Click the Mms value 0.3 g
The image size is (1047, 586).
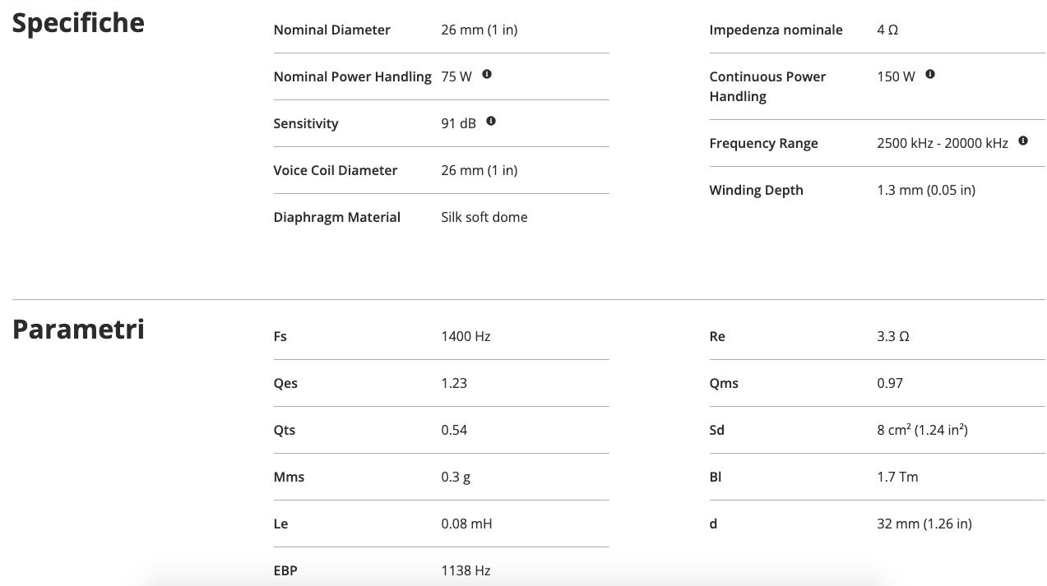pyautogui.click(x=456, y=478)
